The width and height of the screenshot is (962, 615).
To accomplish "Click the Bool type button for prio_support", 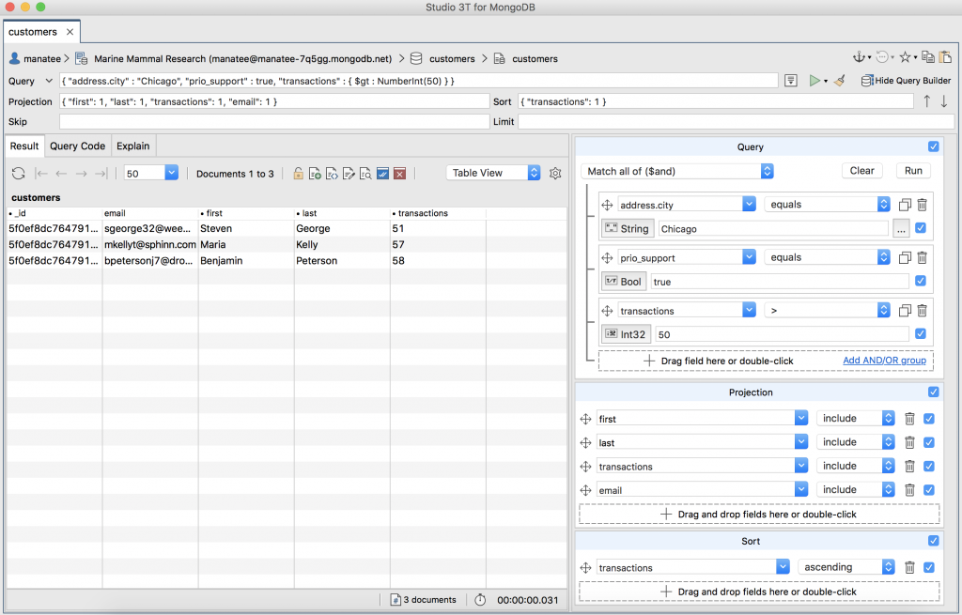I will click(x=624, y=282).
